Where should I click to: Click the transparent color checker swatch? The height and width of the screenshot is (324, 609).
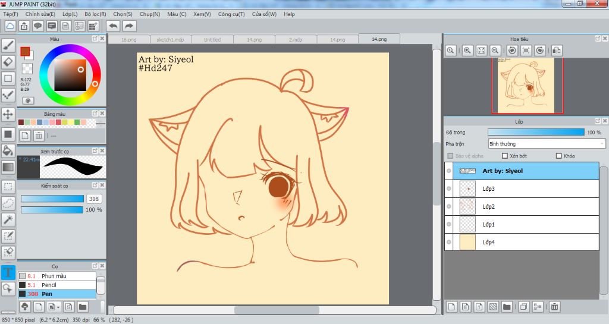(x=27, y=69)
